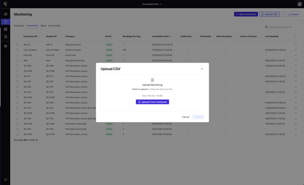The image size is (304, 185).
Task: Open row actions menu for 3D-P16A
Action: pyautogui.click(x=296, y=124)
